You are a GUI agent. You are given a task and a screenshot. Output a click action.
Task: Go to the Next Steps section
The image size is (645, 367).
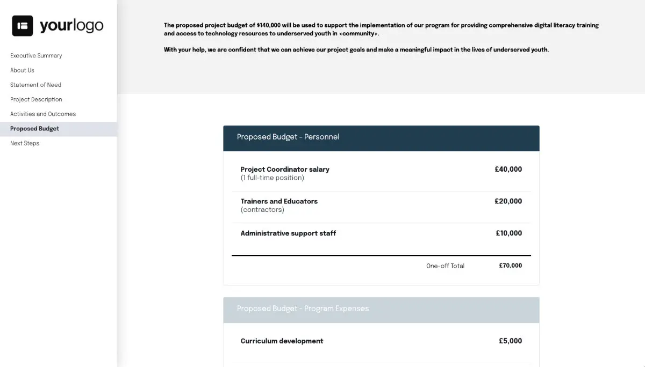[x=25, y=143]
